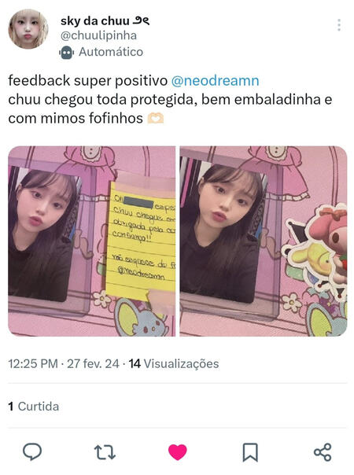Click the robot Automático label icon
Image resolution: width=354 pixels, height=475 pixels.
point(66,53)
